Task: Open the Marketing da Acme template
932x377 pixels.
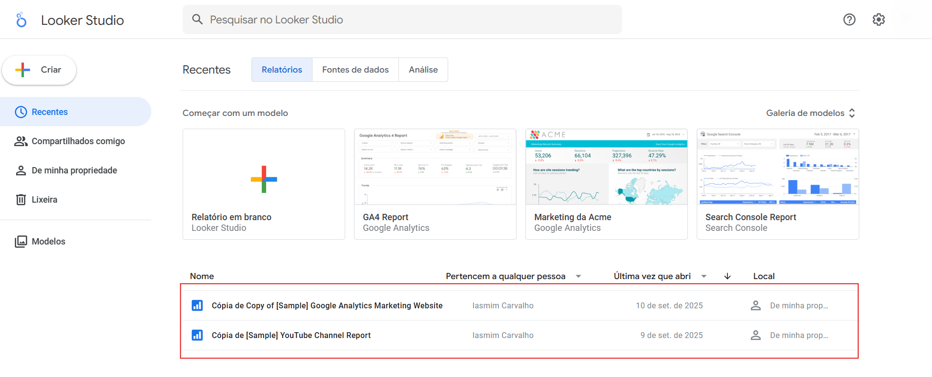Action: (606, 184)
